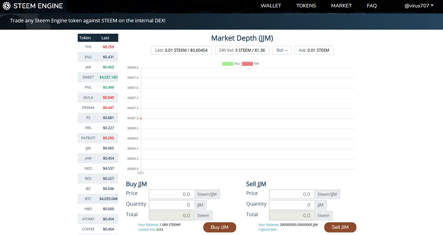The height and width of the screenshot is (235, 443).
Task: Click the 290000300.00000000 JJM balance
Action: click(x=299, y=225)
